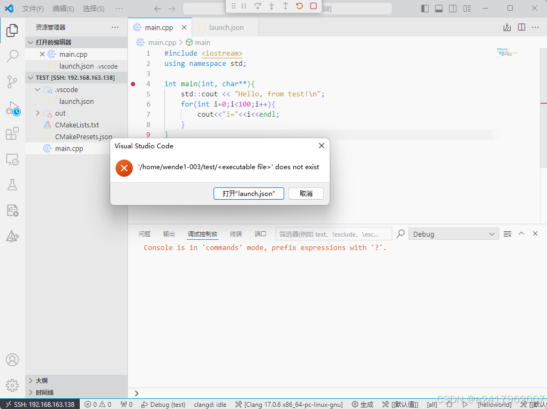This screenshot has height=409, width=547.
Task: Clear the debug console
Action: click(x=507, y=234)
